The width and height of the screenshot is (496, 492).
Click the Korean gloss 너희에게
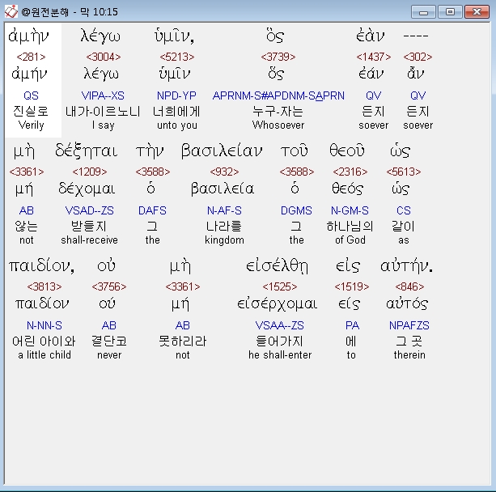(176, 112)
